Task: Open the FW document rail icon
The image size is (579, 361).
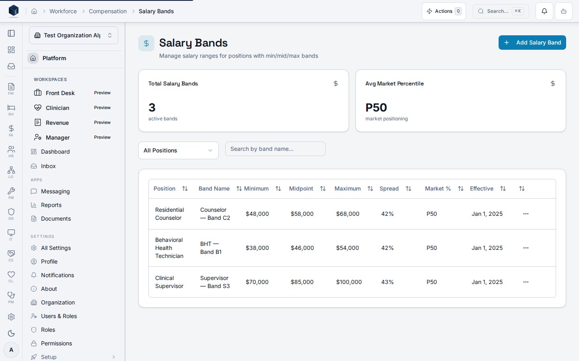Action: (x=11, y=89)
